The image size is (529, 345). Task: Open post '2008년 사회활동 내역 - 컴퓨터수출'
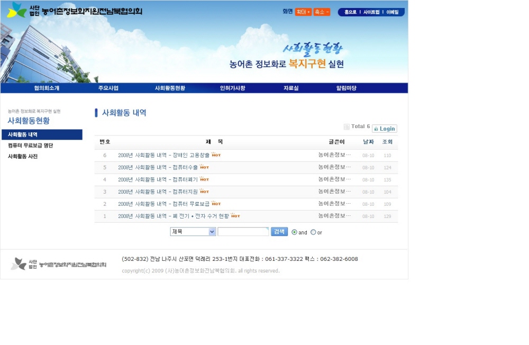(x=158, y=167)
